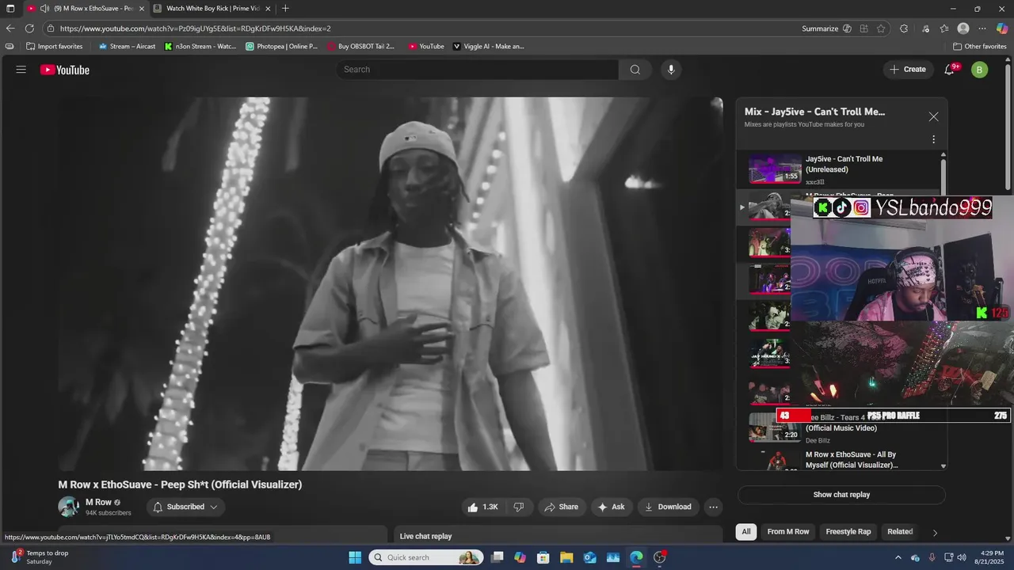
Task: Show hidden system tray icons
Action: coord(898,557)
